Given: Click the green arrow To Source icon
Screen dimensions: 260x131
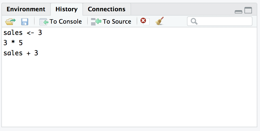Looking at the screenshot, I should coord(96,21).
